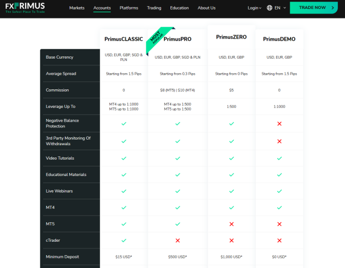This screenshot has height=268, width=345.
Task: Click PrimusDEMO leverage value 1:1000
Action: (x=279, y=107)
